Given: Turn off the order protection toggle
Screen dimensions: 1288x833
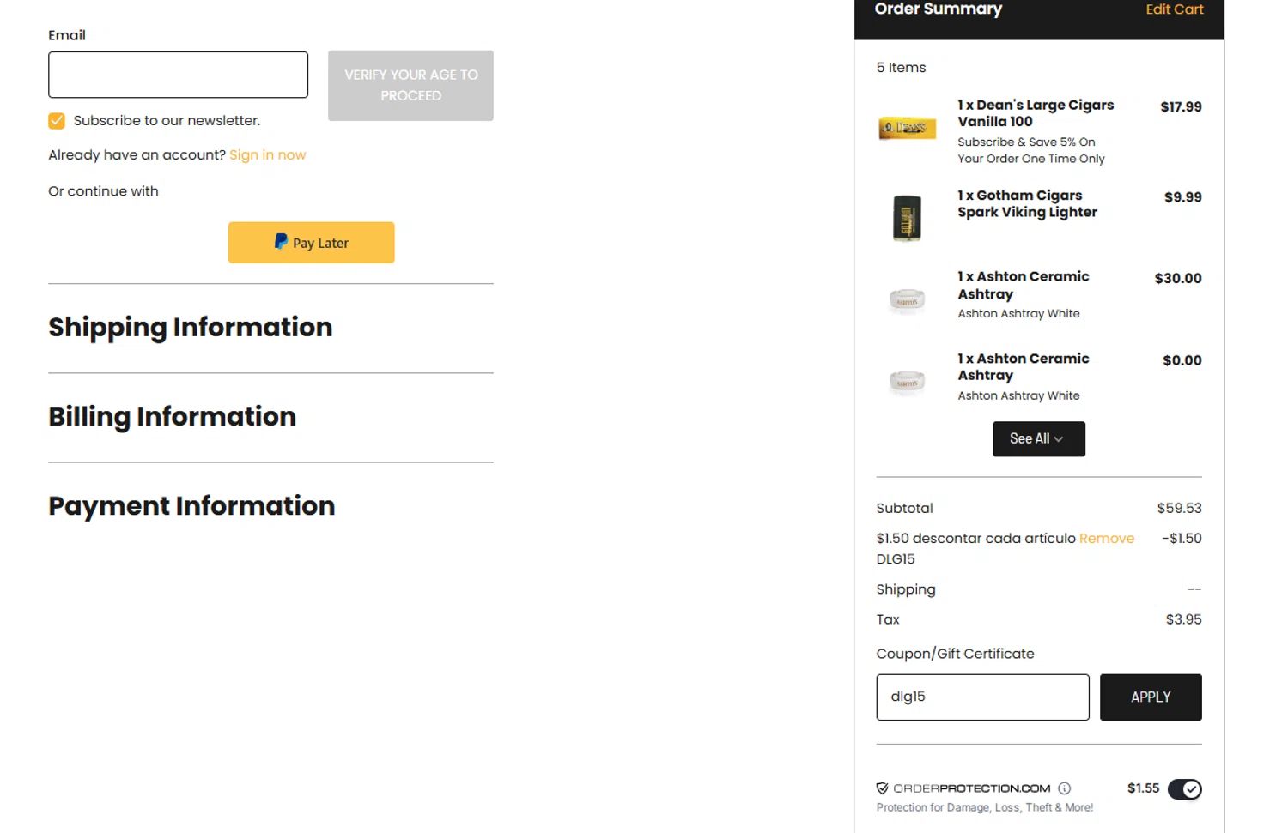Looking at the screenshot, I should [x=1184, y=789].
